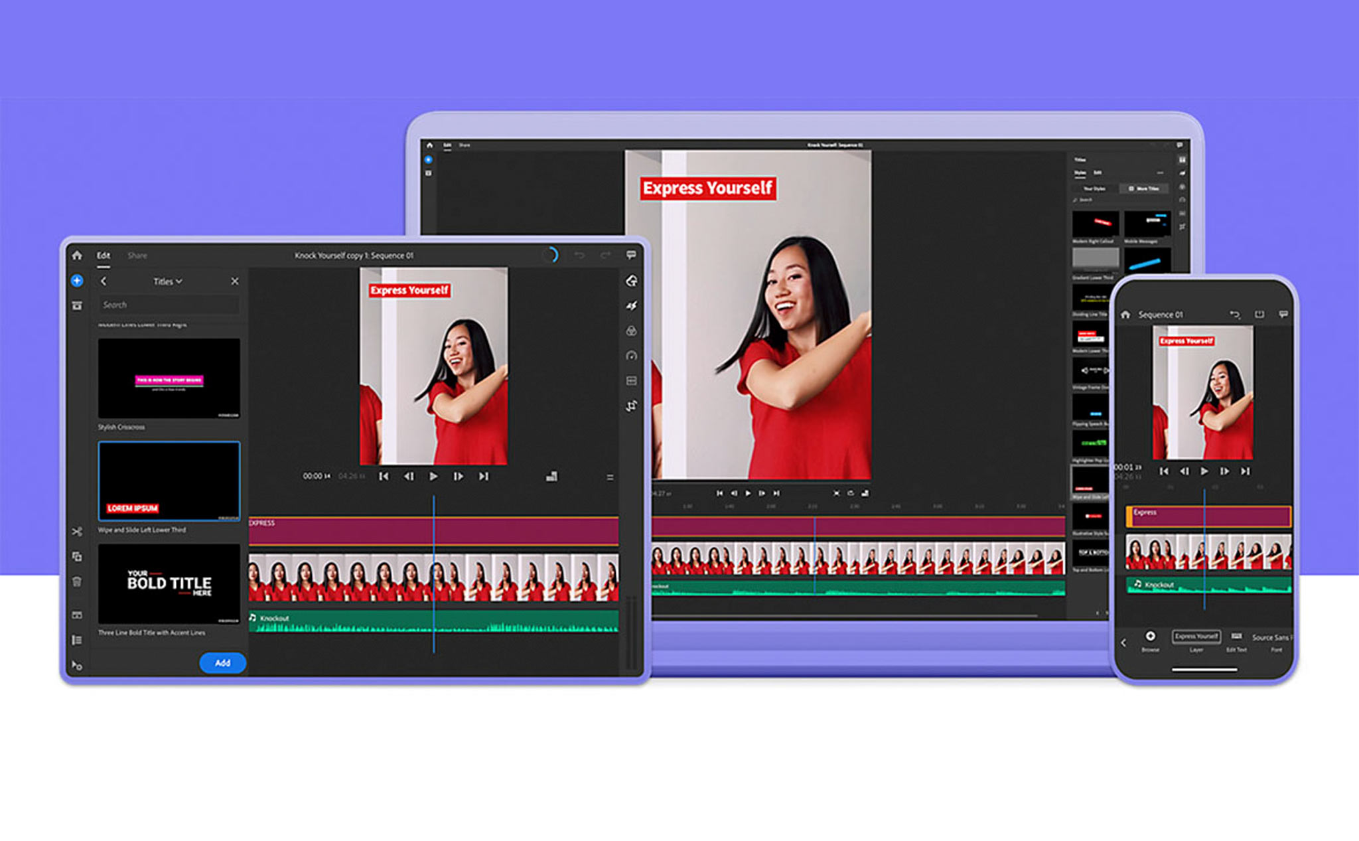This screenshot has width=1359, height=841.
Task: Tap the undo arrow on the phone
Action: [x=1234, y=315]
